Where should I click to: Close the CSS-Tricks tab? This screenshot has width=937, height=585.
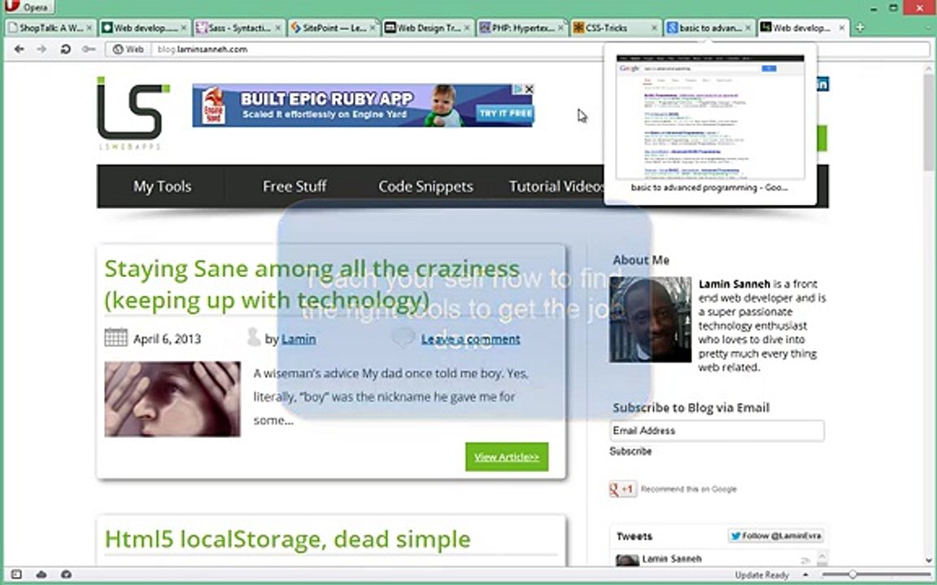click(x=654, y=28)
